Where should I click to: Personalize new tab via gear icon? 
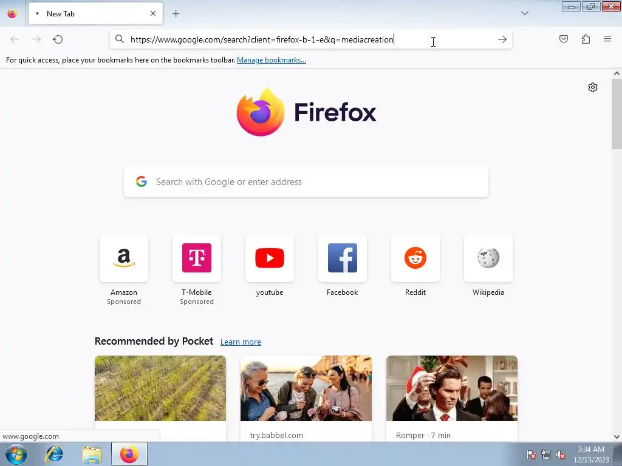pyautogui.click(x=593, y=87)
